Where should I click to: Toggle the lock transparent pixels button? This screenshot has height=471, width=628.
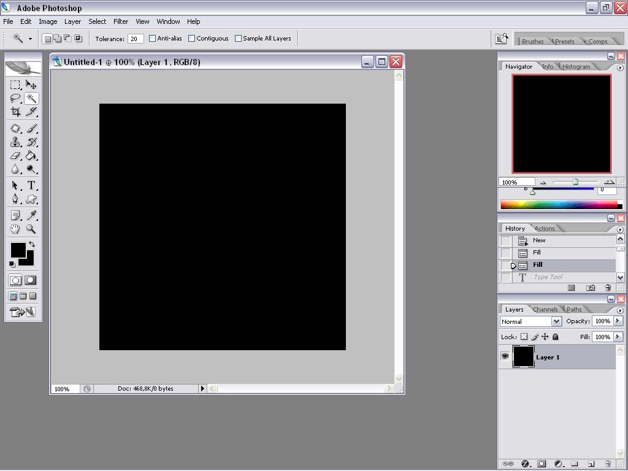pyautogui.click(x=524, y=337)
